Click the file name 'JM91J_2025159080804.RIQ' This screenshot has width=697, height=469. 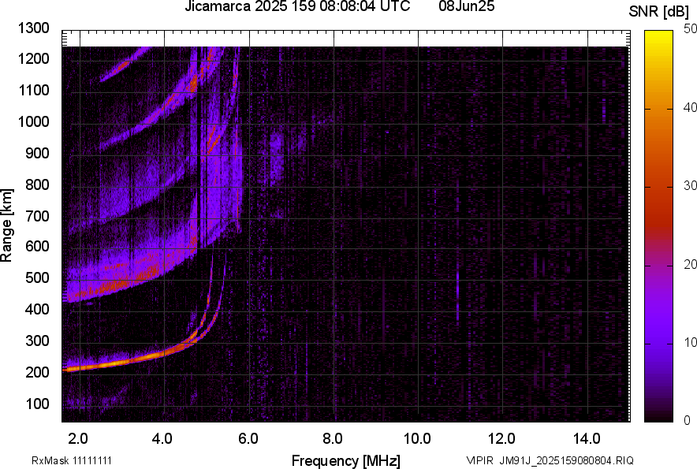pyautogui.click(x=566, y=460)
